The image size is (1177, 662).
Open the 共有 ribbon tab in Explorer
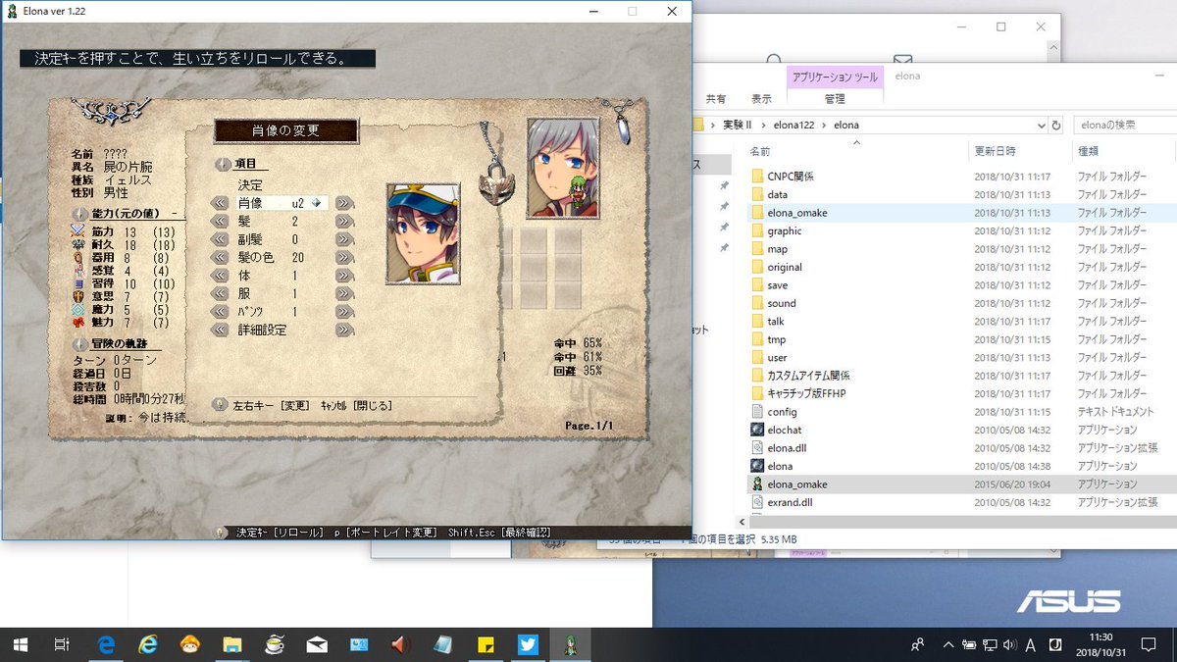click(716, 99)
